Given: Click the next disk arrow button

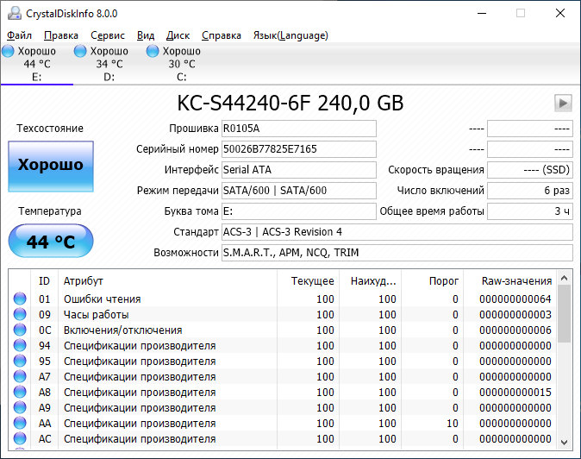Looking at the screenshot, I should click(563, 103).
